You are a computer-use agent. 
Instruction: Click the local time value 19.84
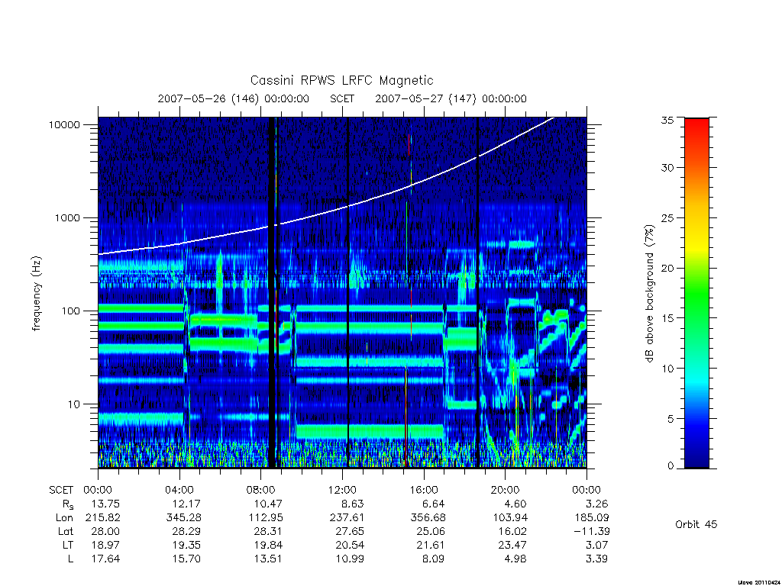268,545
